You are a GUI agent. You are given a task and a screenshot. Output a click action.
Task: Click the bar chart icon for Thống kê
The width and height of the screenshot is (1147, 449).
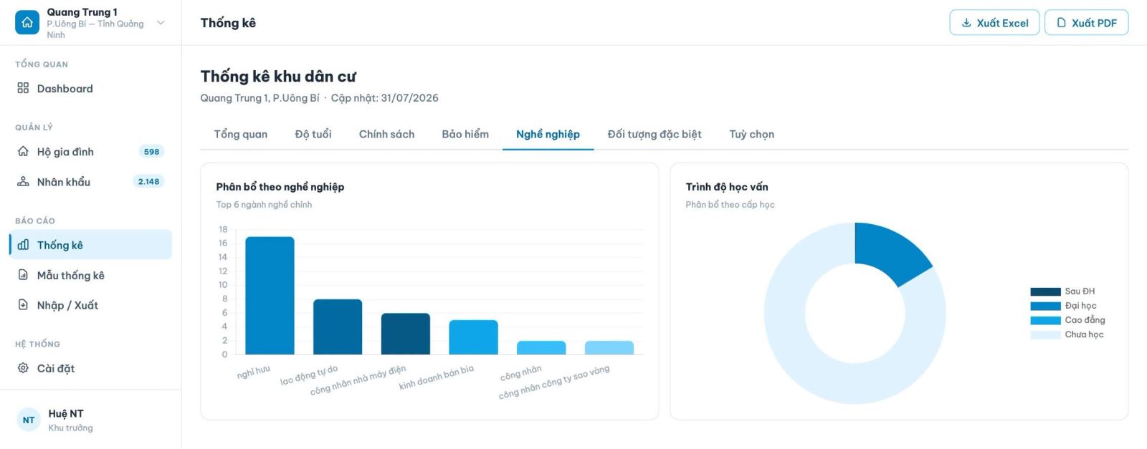[23, 245]
